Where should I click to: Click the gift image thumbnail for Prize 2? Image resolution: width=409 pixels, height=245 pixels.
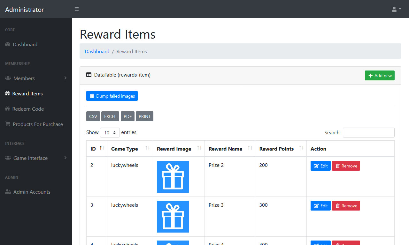173,177
